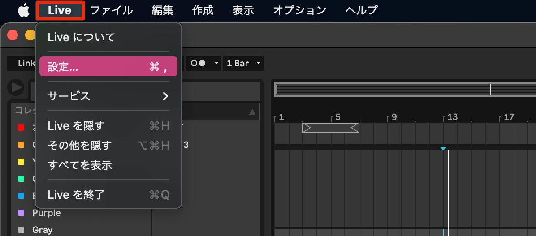Select the blue collection color tag

coord(21,196)
